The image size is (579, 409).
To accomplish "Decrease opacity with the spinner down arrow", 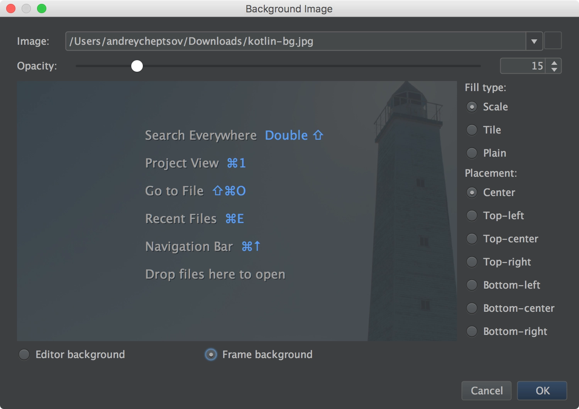I will click(x=554, y=69).
